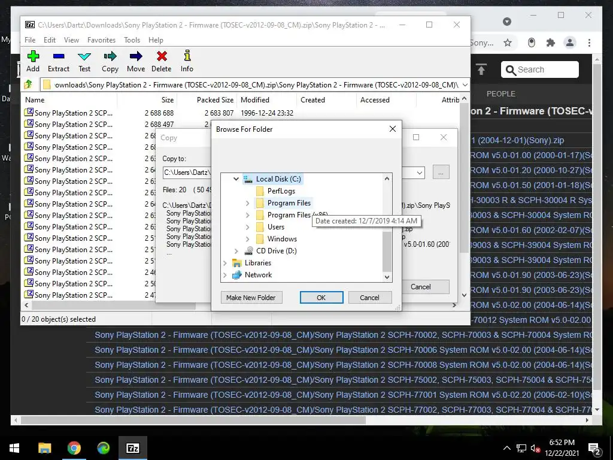The width and height of the screenshot is (613, 460).
Task: Collapse the Local Disk (C:) tree node
Action: coord(236,179)
